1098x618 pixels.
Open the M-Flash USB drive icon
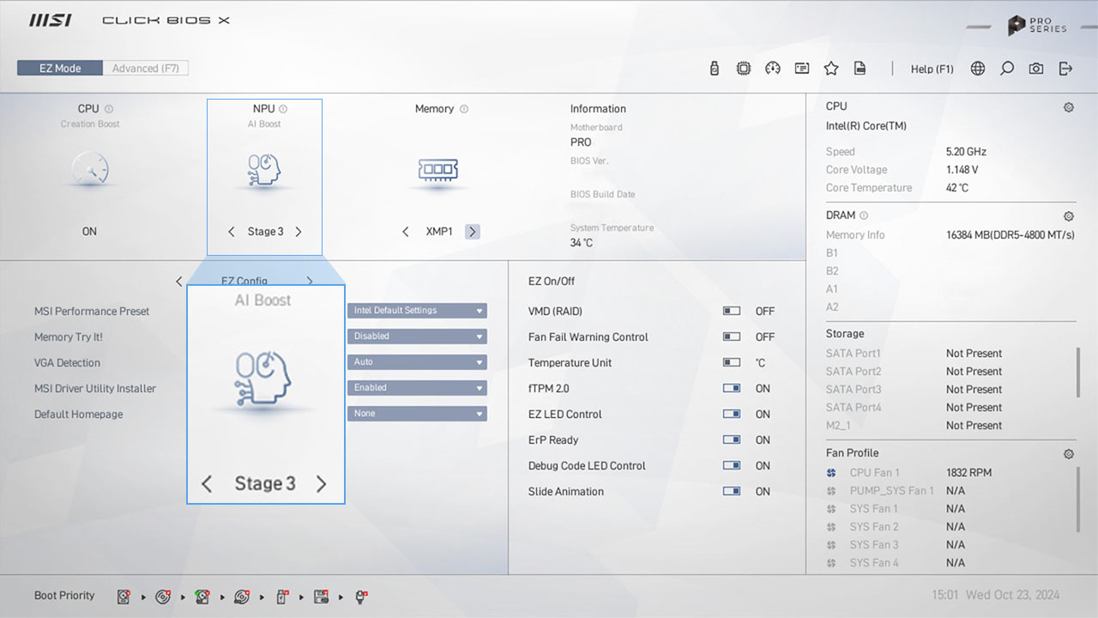715,69
